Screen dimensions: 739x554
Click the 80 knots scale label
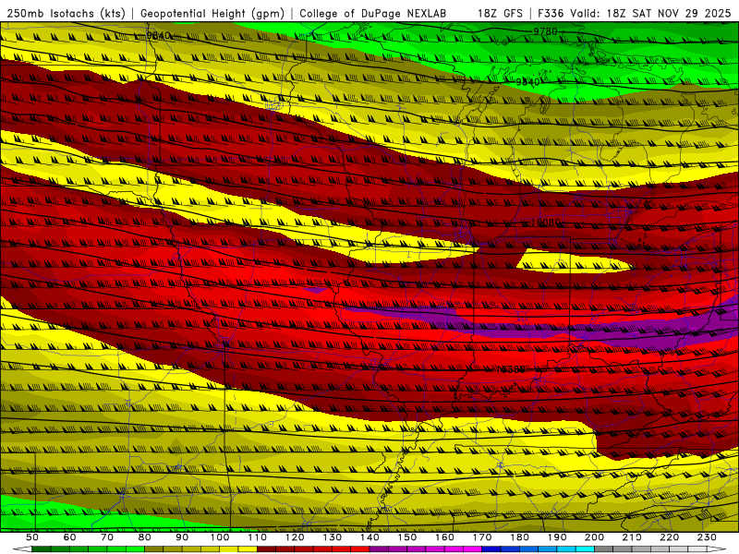[x=145, y=537]
